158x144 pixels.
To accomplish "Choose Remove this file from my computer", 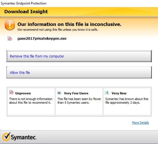I will (x=79, y=56).
